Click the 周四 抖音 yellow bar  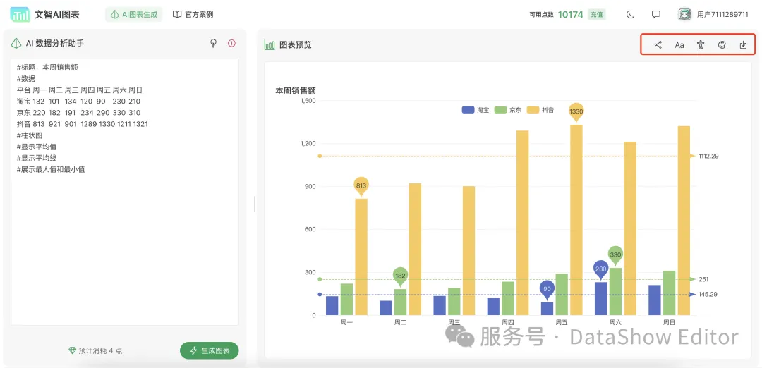(x=522, y=223)
